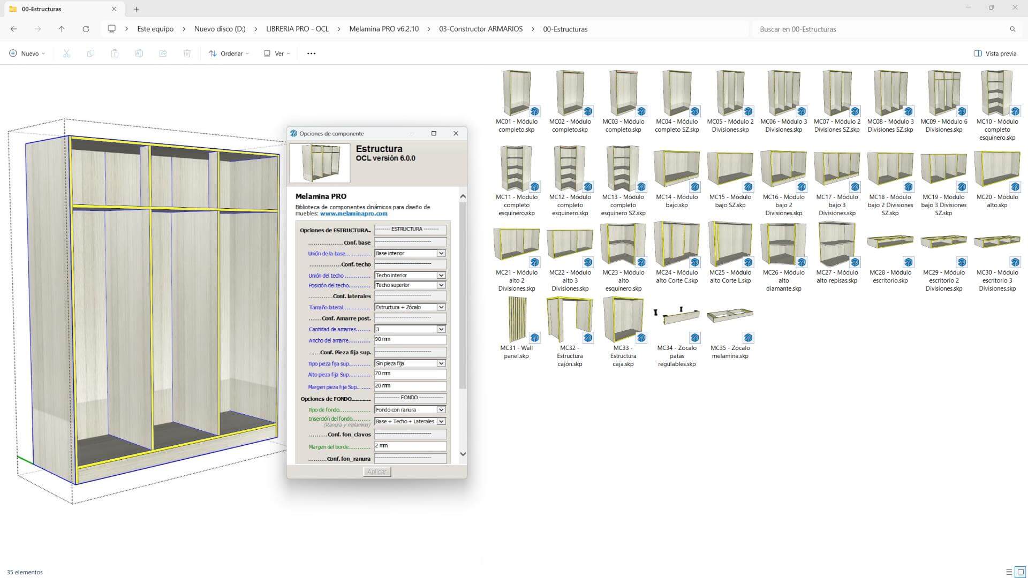Open the Unión del techo dropdown
This screenshot has width=1028, height=578.
[441, 275]
